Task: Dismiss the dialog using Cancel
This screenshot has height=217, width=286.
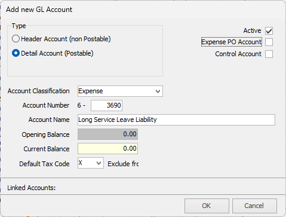Action: point(254,206)
